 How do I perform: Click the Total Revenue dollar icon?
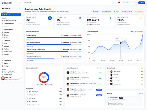pyautogui.click(x=110, y=18)
